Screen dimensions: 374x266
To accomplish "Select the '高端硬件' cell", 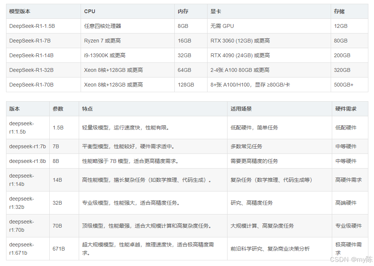I will point(350,203).
